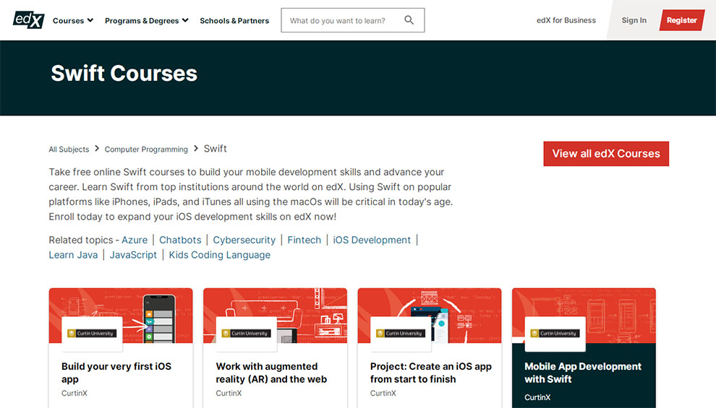Image resolution: width=716 pixels, height=408 pixels.
Task: Click the search magnifier icon
Action: tap(409, 20)
